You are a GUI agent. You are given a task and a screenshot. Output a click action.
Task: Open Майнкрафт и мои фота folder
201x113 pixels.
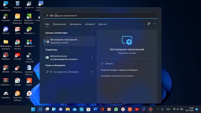tap(6, 45)
